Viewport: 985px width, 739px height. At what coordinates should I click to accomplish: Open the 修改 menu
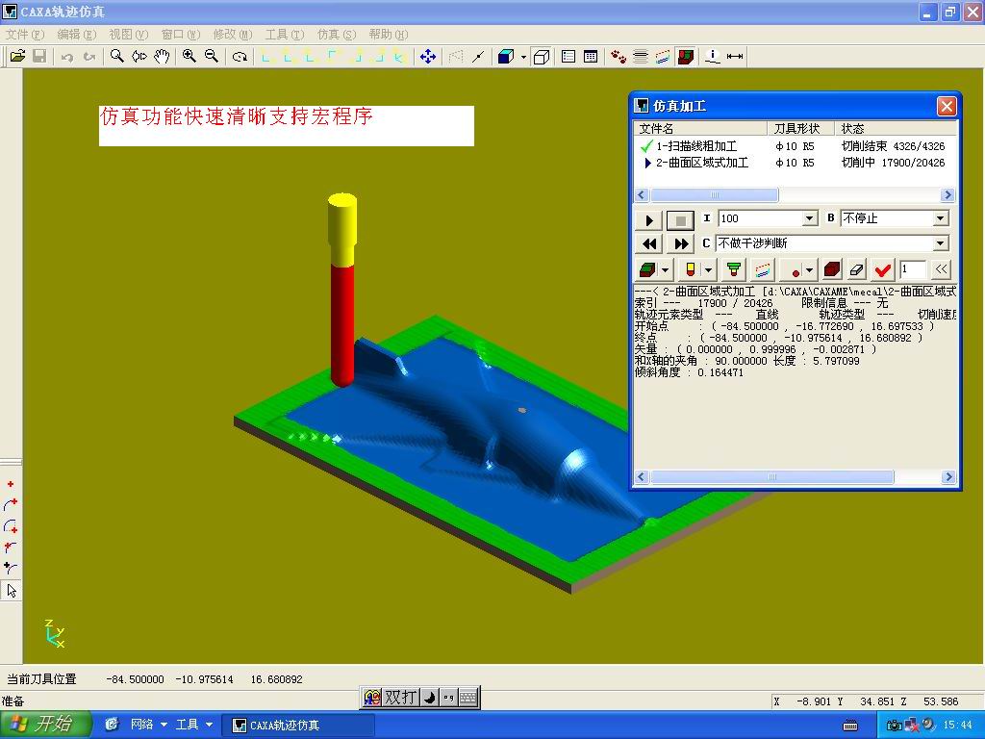click(233, 34)
